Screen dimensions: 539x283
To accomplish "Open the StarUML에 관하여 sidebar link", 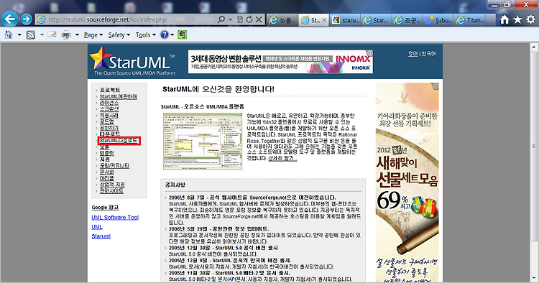I will pos(119,96).
